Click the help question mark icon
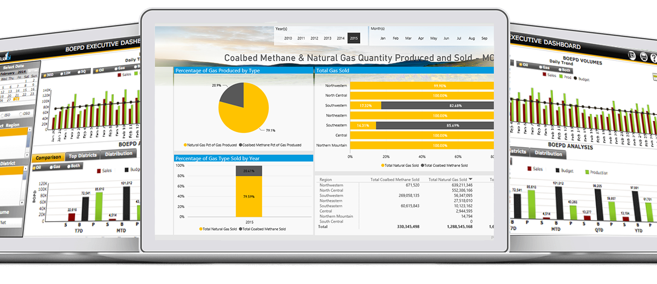Viewport: 657px width, 284px height. pyautogui.click(x=654, y=57)
